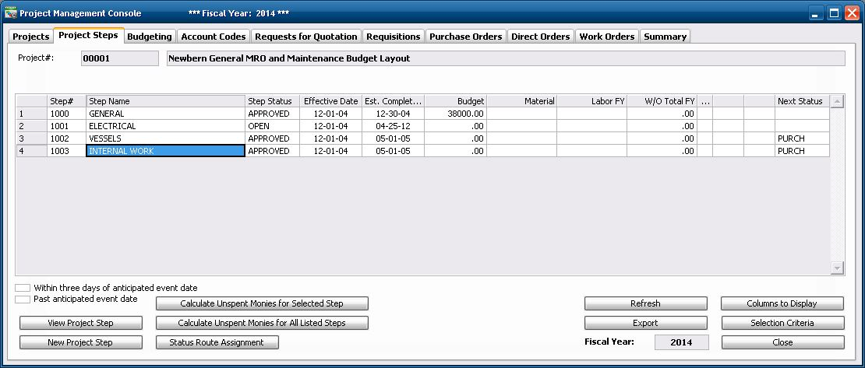Select the GENERAL step name cell

[165, 114]
